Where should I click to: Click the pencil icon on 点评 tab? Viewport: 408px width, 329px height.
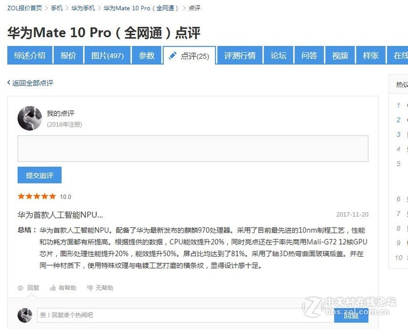172,56
